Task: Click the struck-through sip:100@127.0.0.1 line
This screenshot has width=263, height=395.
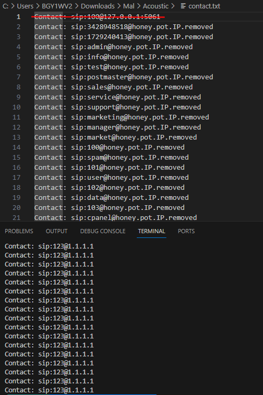Action: tap(97, 17)
